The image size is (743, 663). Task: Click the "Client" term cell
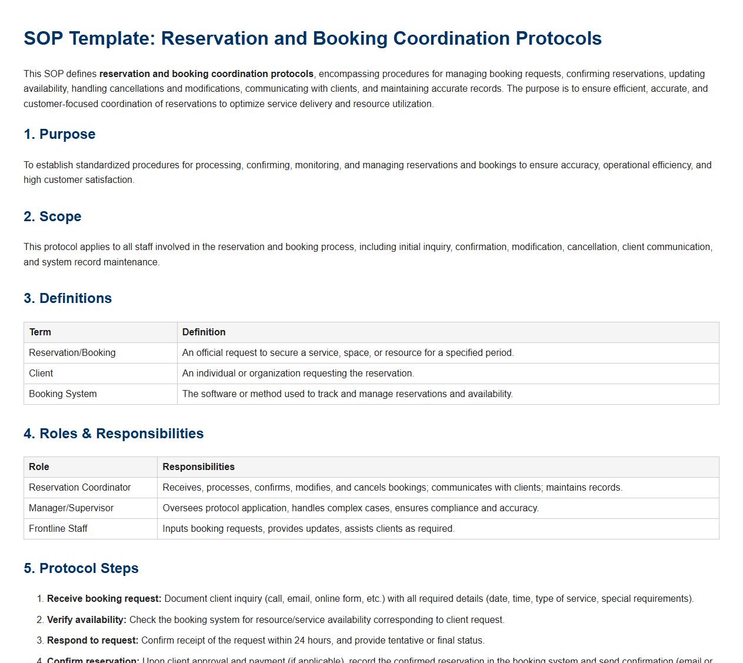(x=41, y=374)
